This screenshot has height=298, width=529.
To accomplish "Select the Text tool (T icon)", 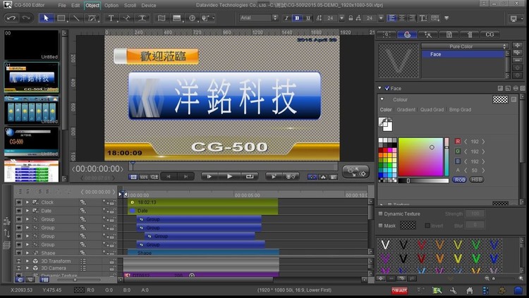I will (x=111, y=18).
